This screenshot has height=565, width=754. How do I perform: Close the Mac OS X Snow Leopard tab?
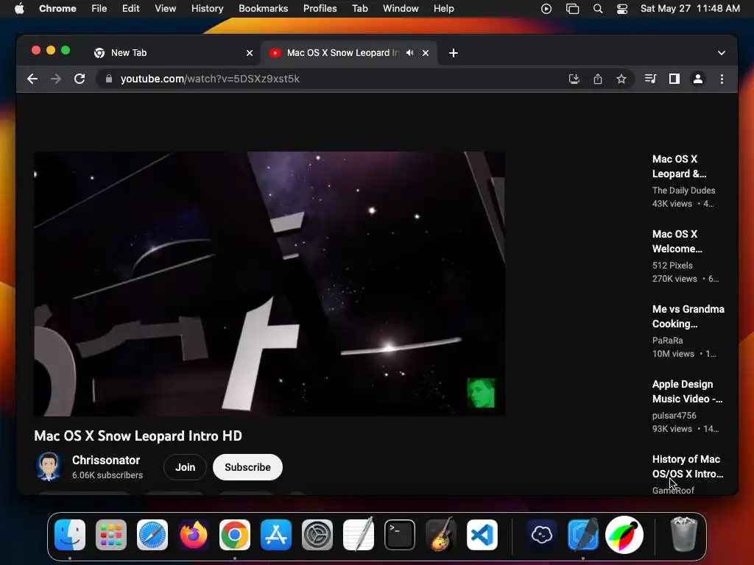pos(426,53)
